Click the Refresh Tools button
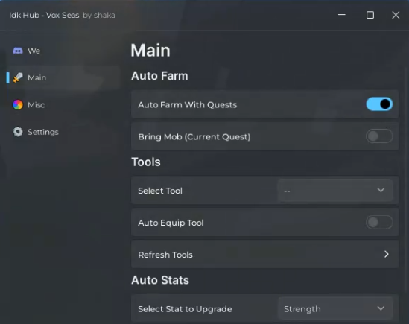The image size is (409, 324). pos(265,254)
